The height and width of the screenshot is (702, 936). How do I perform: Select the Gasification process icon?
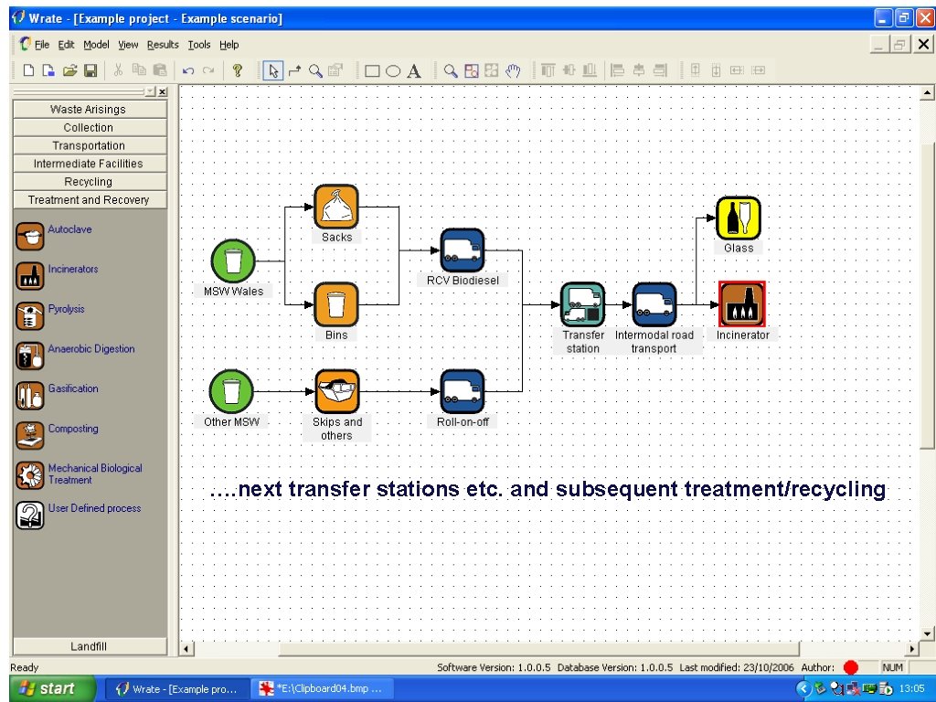tap(30, 397)
